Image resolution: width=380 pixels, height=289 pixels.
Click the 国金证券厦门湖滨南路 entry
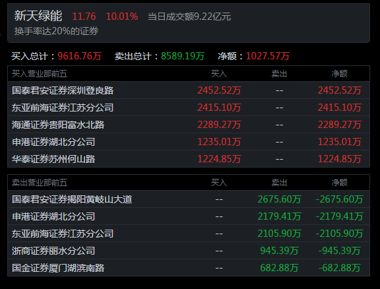(189, 268)
